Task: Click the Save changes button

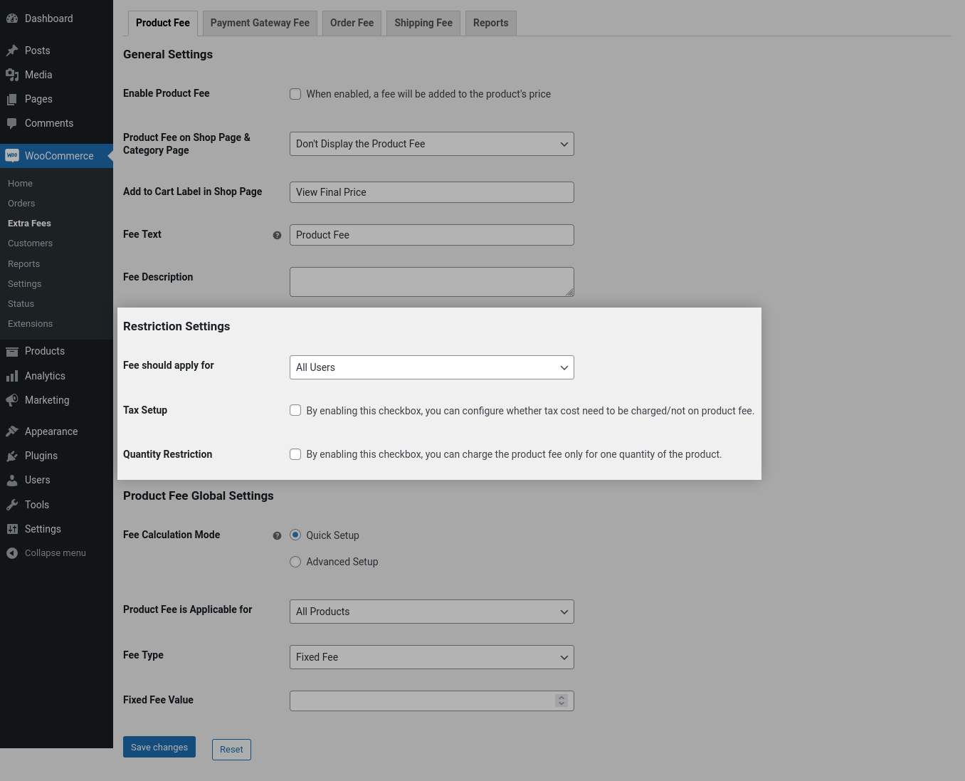Action: (159, 747)
